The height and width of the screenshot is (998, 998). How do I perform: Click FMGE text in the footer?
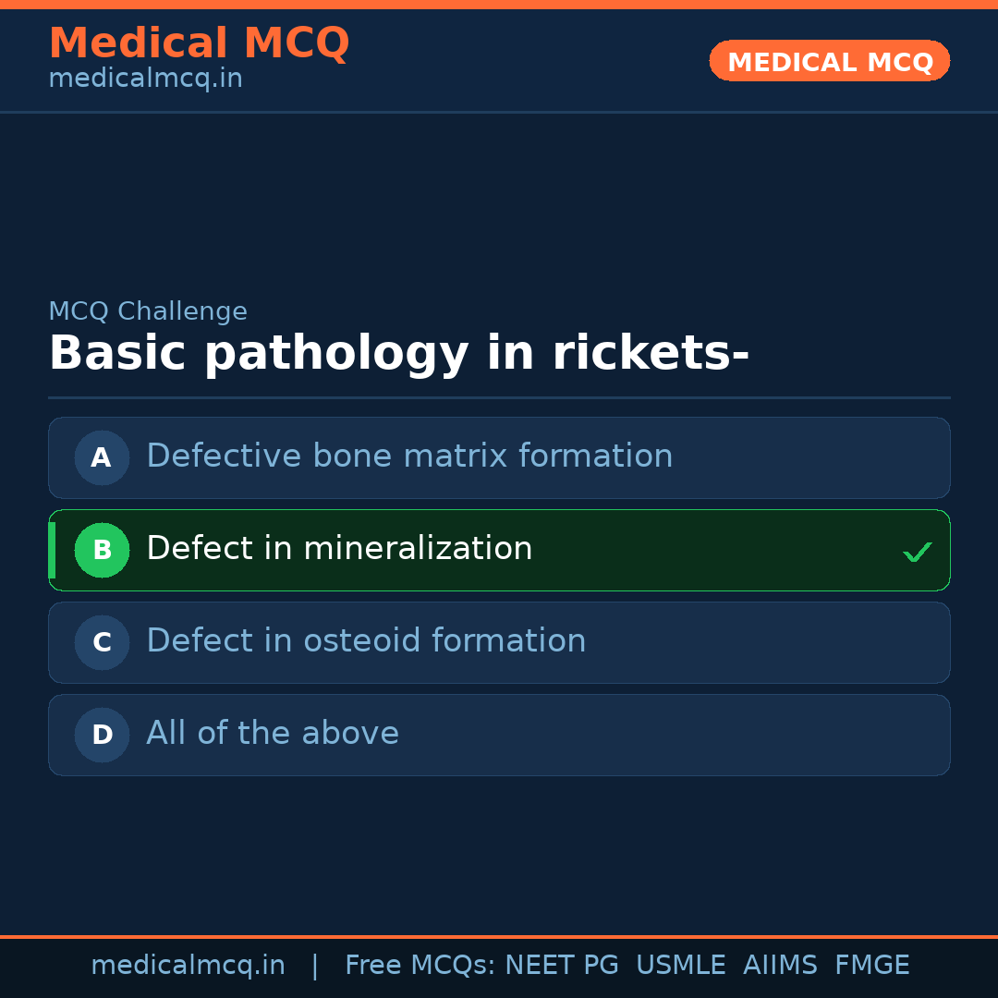click(x=871, y=965)
